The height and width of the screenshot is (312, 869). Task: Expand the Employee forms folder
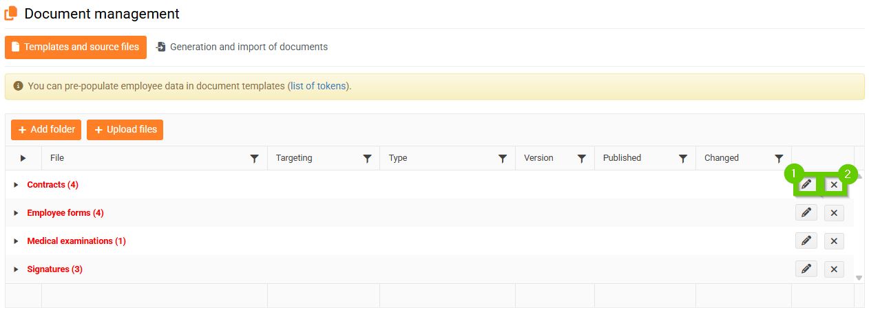[x=17, y=213]
